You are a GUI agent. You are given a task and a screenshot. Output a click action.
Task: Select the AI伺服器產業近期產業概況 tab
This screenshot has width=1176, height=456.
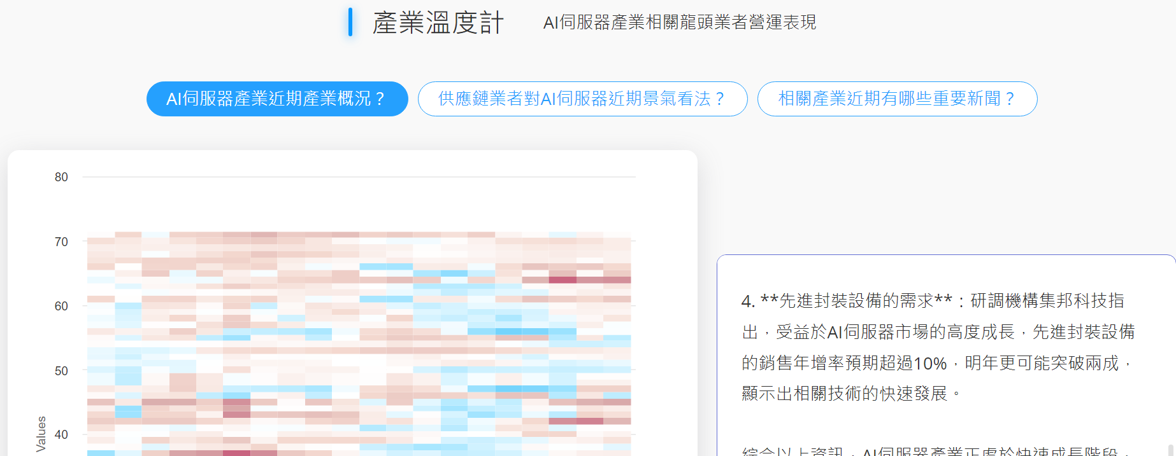[x=277, y=99]
